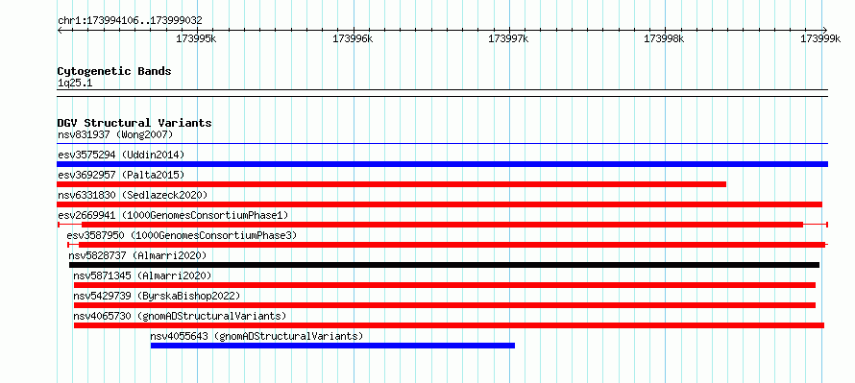Click the red nsv6331830 variant bar
Screen dimensions: 855x383
pos(439,204)
